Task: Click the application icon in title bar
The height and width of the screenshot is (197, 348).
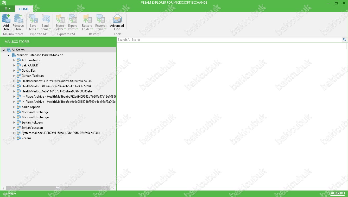Action: pyautogui.click(x=3, y=3)
